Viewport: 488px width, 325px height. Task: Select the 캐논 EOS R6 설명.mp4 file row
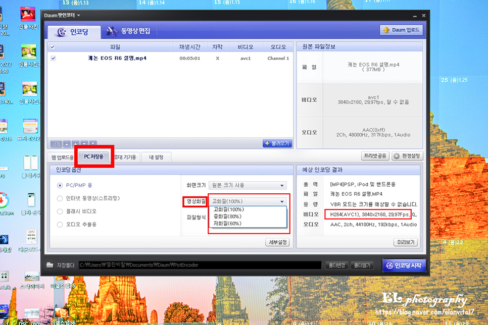coord(170,58)
